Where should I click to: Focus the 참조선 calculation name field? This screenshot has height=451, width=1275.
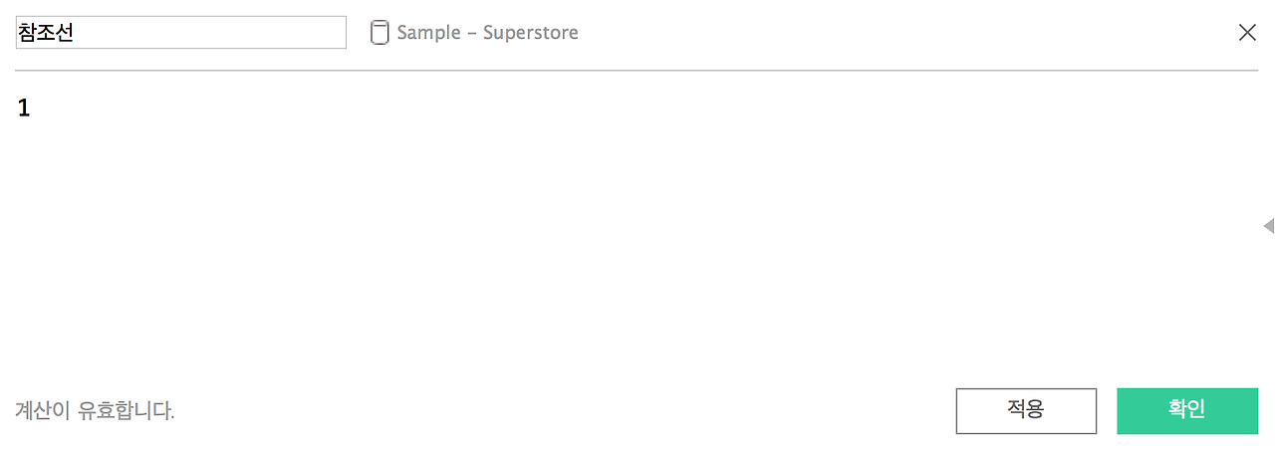pyautogui.click(x=180, y=32)
